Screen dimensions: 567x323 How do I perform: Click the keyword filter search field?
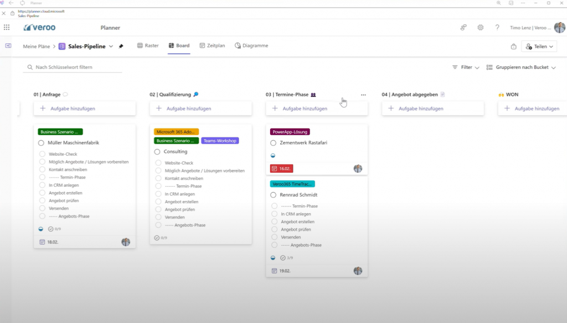coord(72,67)
